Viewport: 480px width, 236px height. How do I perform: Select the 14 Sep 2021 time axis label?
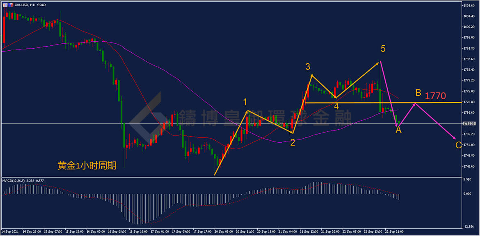coord(11,232)
